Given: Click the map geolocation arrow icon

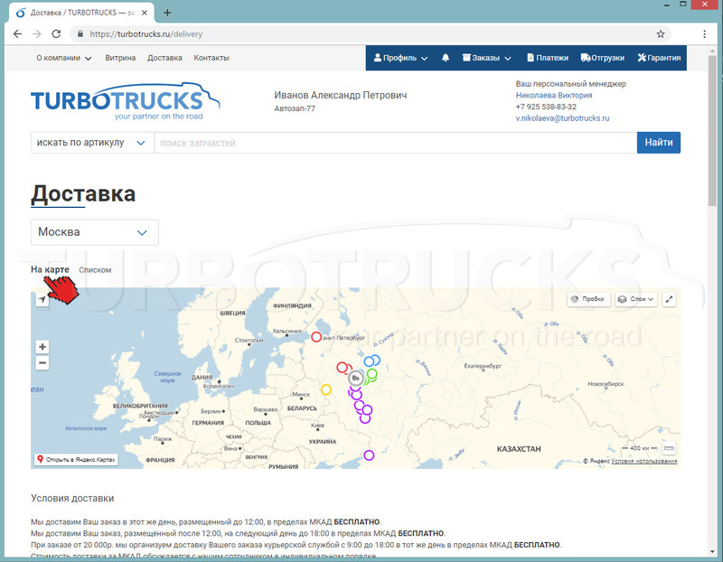Looking at the screenshot, I should (x=42, y=300).
